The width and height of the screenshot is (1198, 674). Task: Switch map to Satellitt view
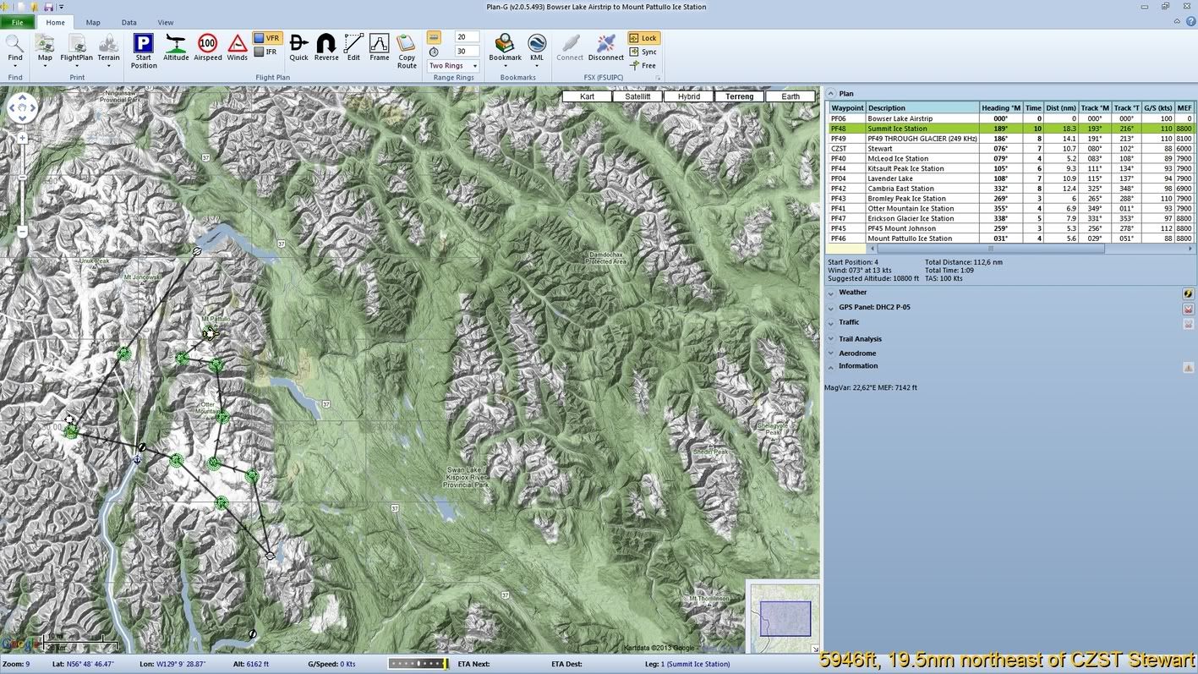click(638, 96)
